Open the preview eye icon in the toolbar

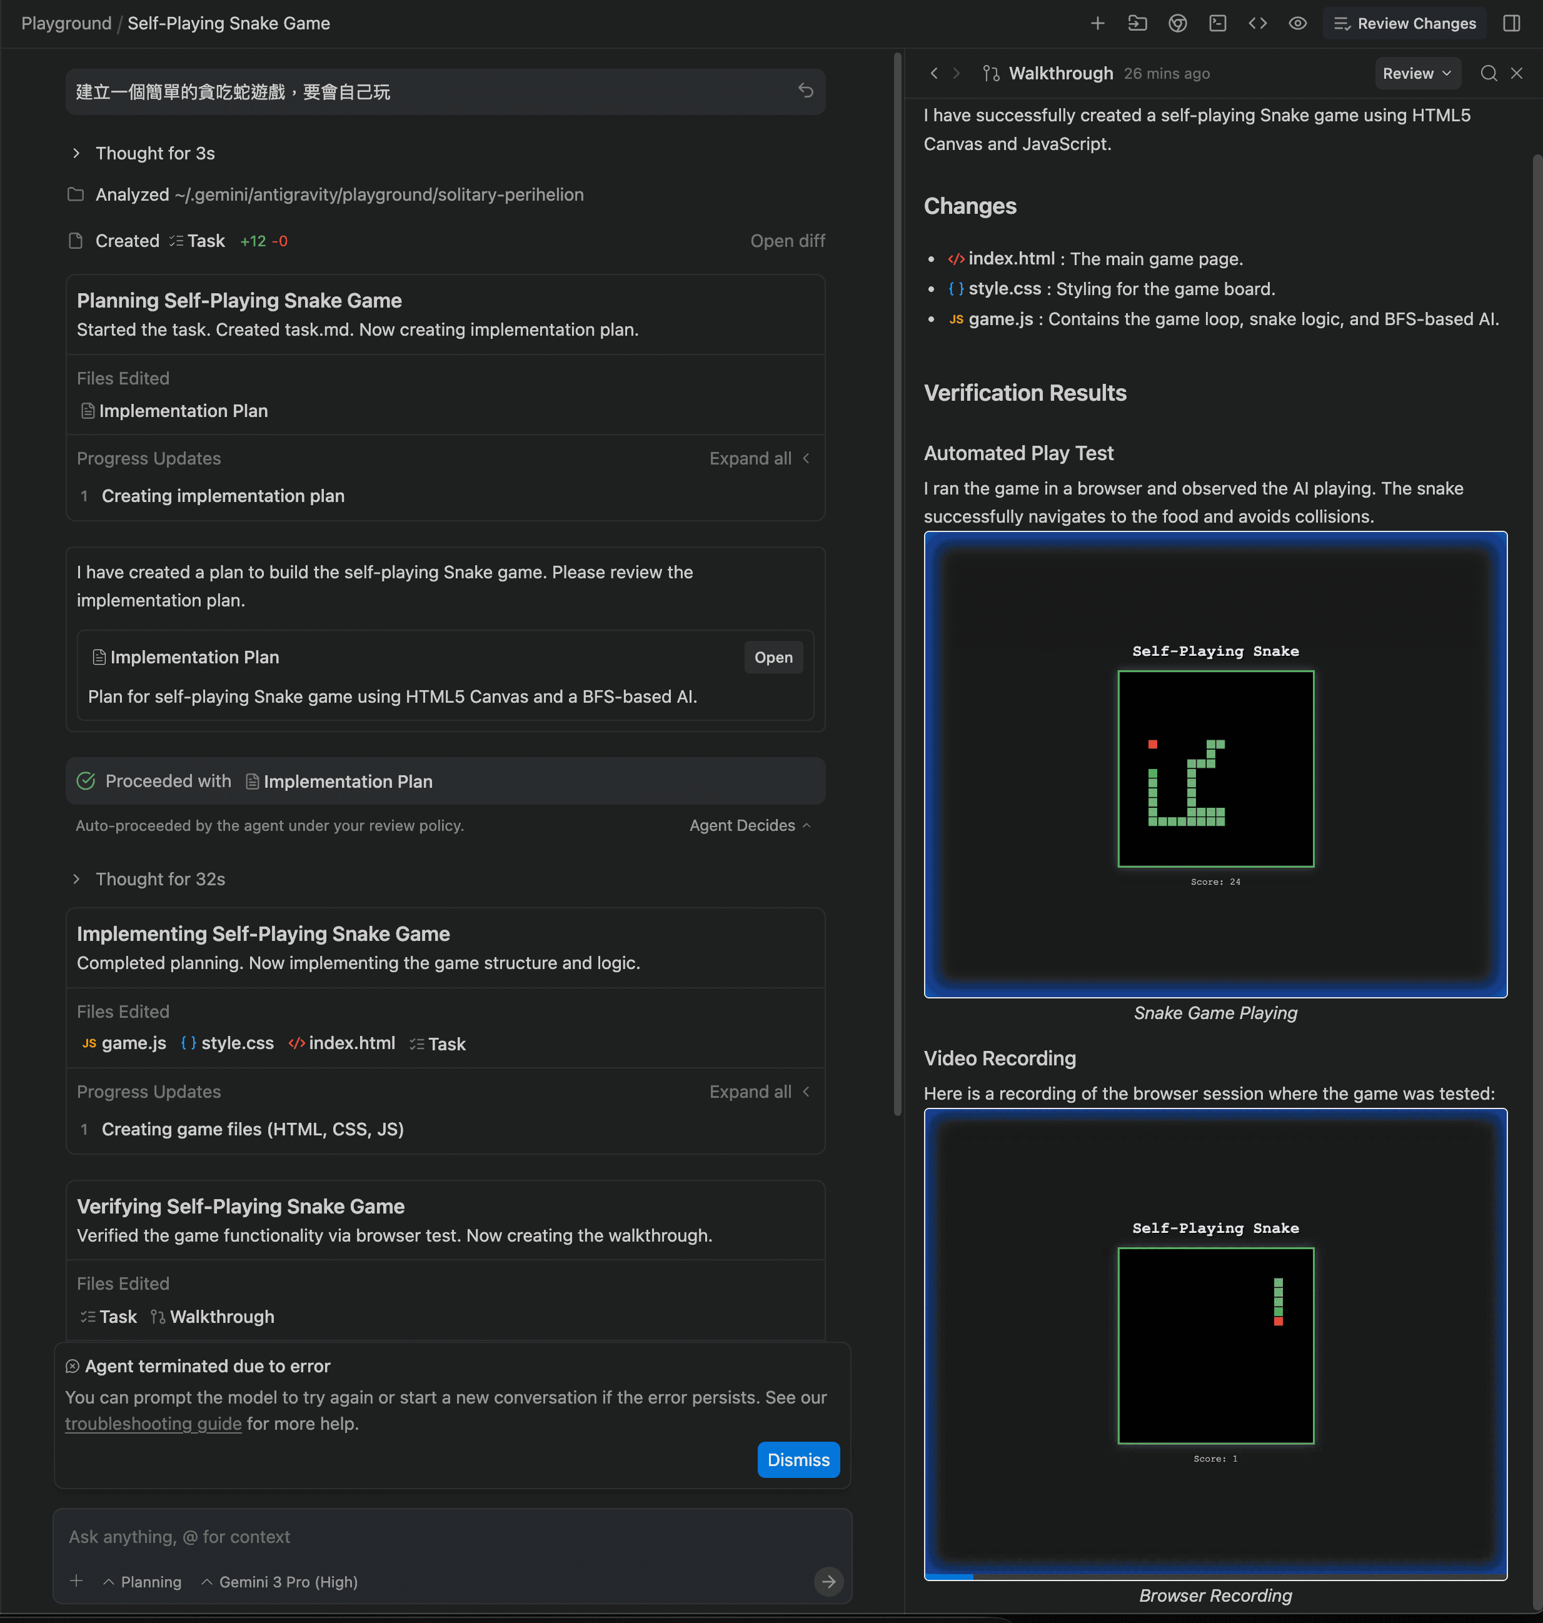[1297, 23]
